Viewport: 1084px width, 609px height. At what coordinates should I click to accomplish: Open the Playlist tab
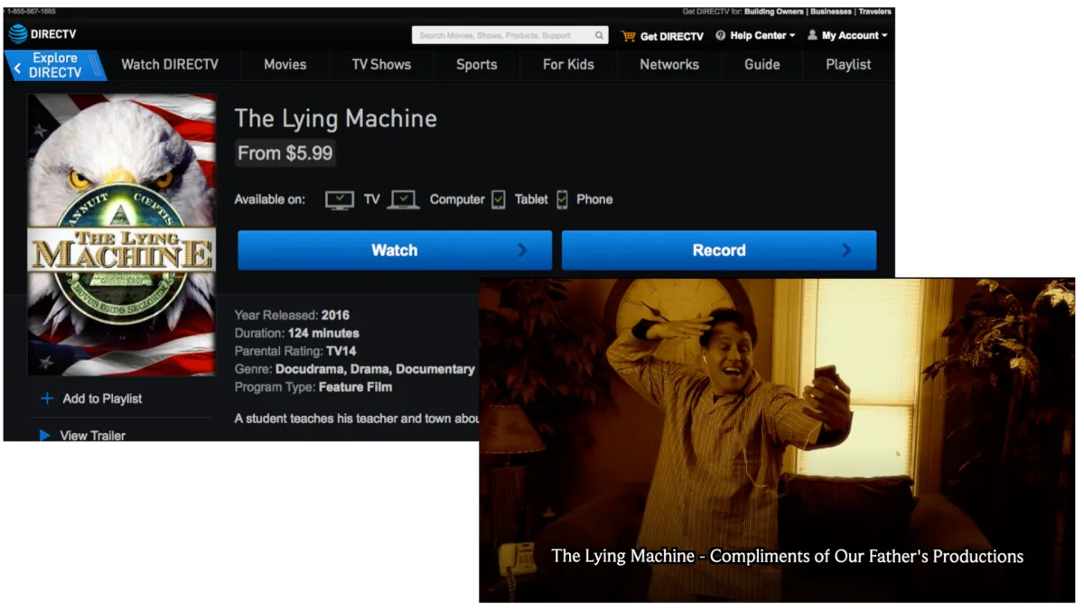848,64
